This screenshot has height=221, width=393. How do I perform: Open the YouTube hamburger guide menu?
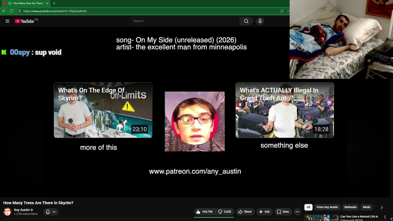click(x=7, y=21)
